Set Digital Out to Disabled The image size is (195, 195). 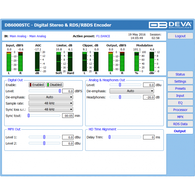pyautogui.click(x=55, y=85)
